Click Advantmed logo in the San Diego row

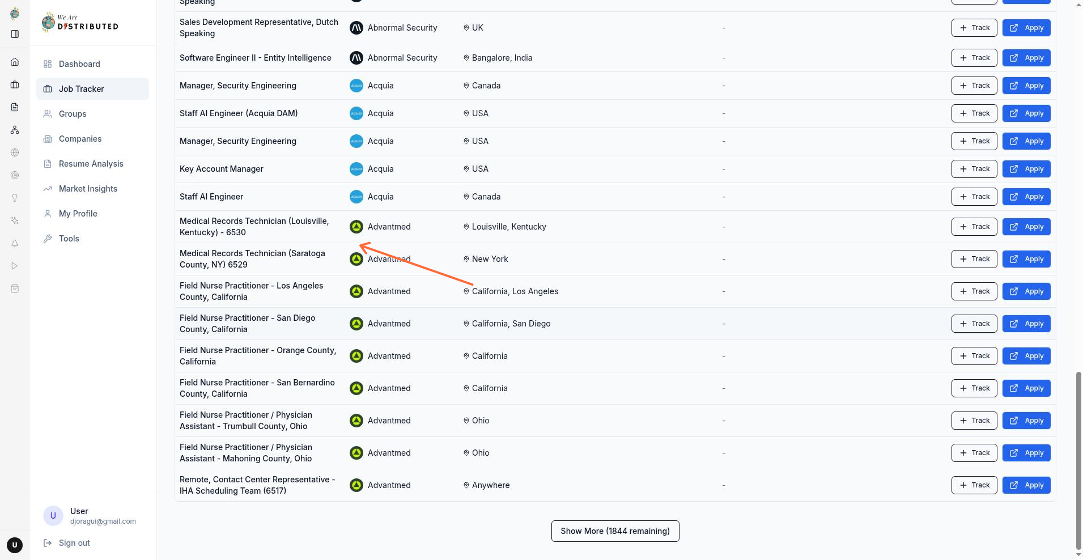356,324
